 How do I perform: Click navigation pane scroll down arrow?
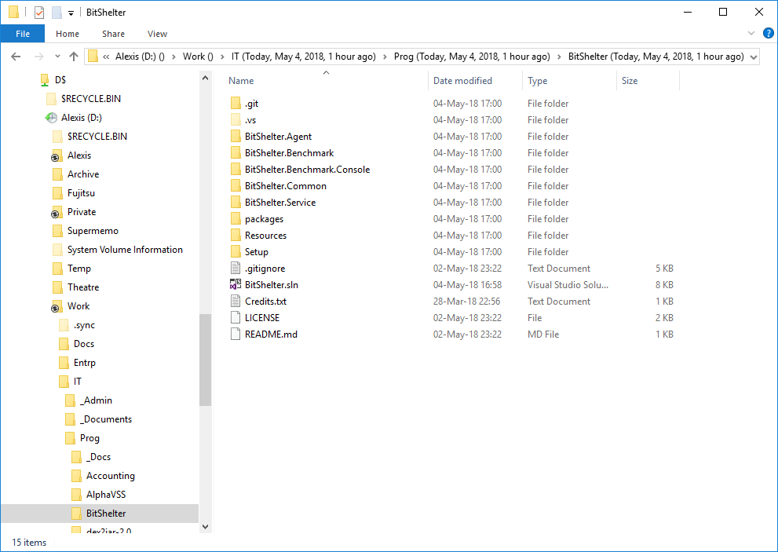coord(206,527)
